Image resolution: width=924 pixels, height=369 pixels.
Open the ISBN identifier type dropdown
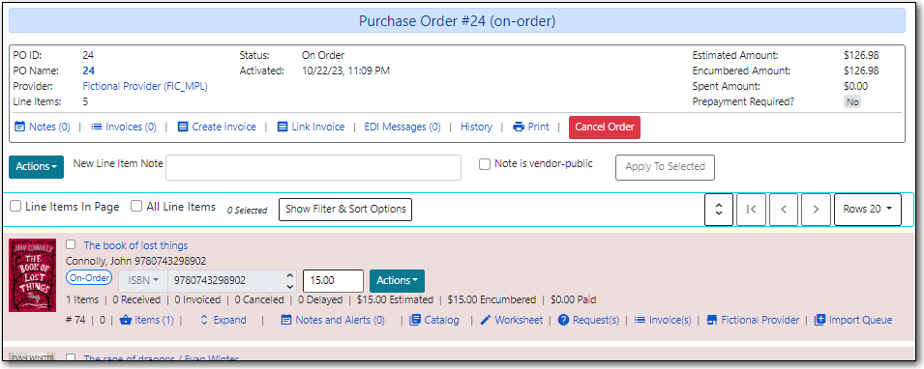(x=143, y=281)
